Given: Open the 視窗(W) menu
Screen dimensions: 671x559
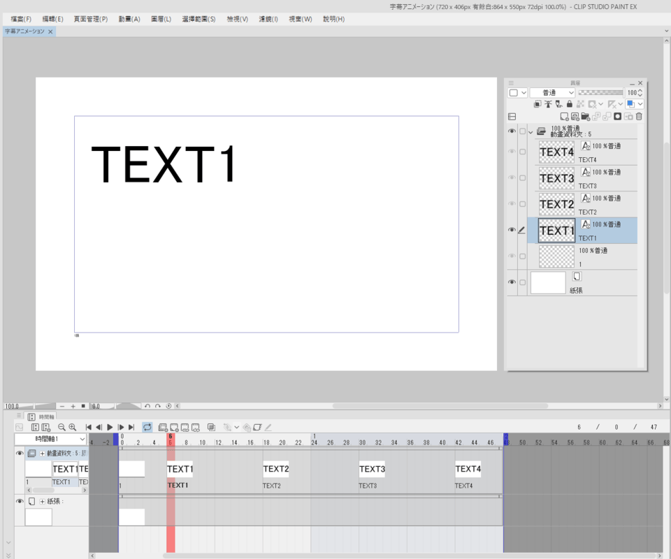Looking at the screenshot, I should 301,19.
